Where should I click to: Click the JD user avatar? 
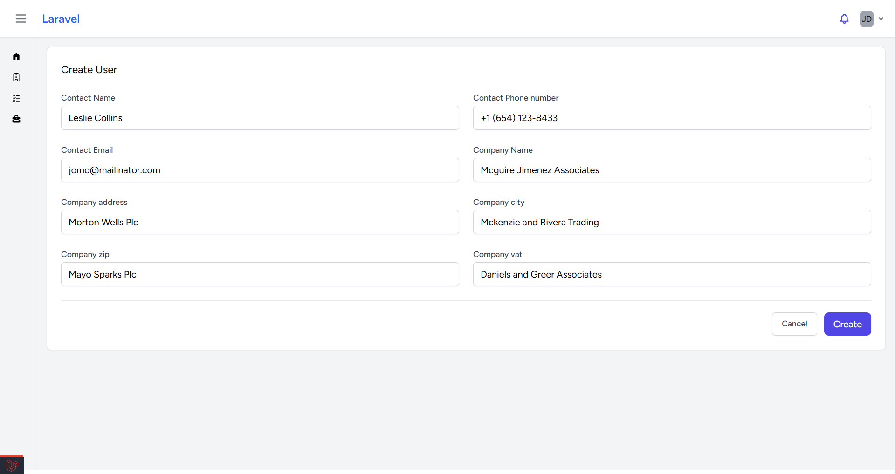(x=867, y=19)
